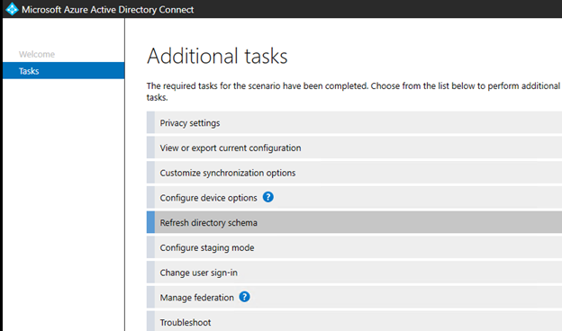562x331 pixels.
Task: Select View or export current configuration
Action: [354, 148]
